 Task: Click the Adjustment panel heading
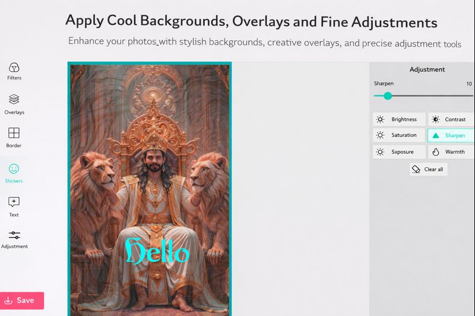tap(427, 69)
